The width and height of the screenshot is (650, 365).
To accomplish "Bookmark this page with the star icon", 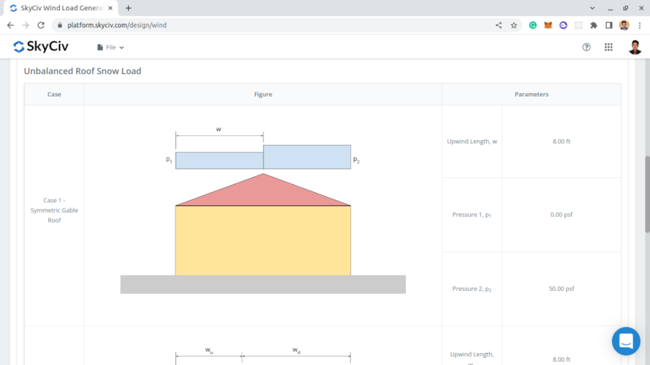I will pos(514,25).
